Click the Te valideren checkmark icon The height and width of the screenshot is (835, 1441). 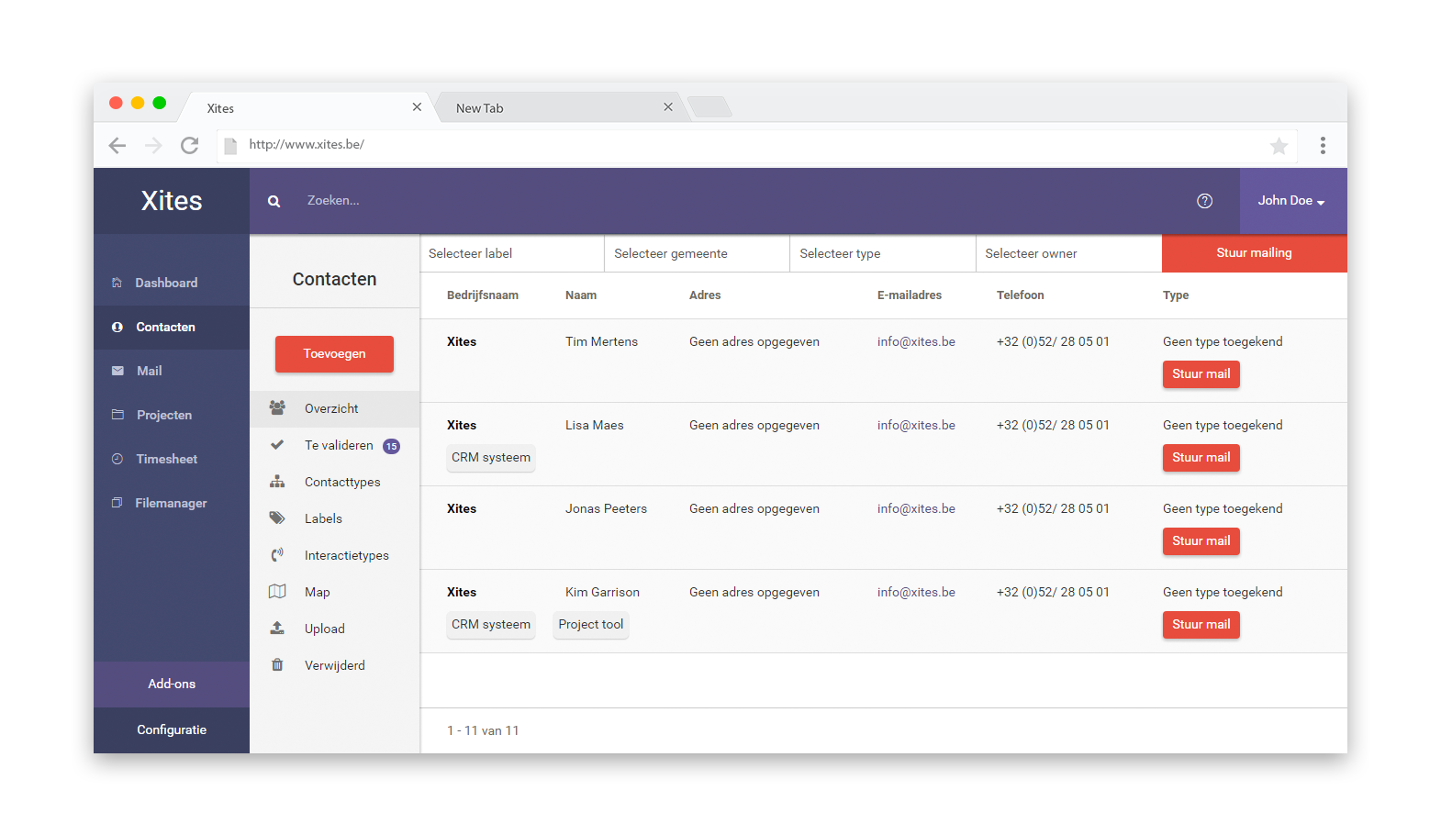[277, 445]
